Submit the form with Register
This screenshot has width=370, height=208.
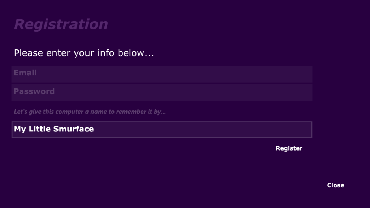[289, 148]
